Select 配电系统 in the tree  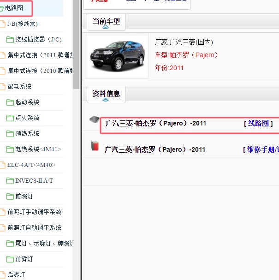coord(19,87)
